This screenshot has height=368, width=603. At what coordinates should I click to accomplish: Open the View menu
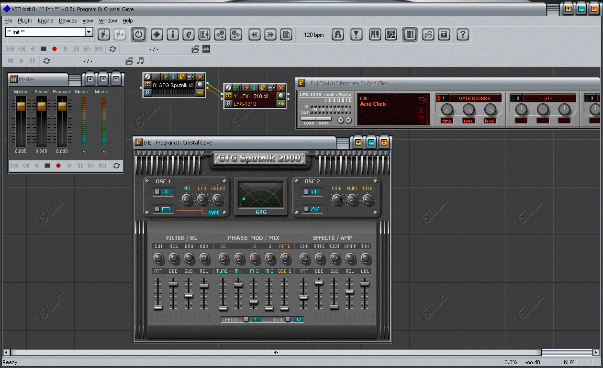88,21
